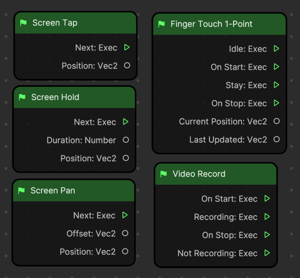Click the Screen Hold Next Exec arrow
The width and height of the screenshot is (300, 278).
pyautogui.click(x=126, y=122)
